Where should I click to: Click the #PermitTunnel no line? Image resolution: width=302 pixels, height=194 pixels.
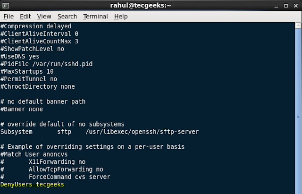pos(28,79)
